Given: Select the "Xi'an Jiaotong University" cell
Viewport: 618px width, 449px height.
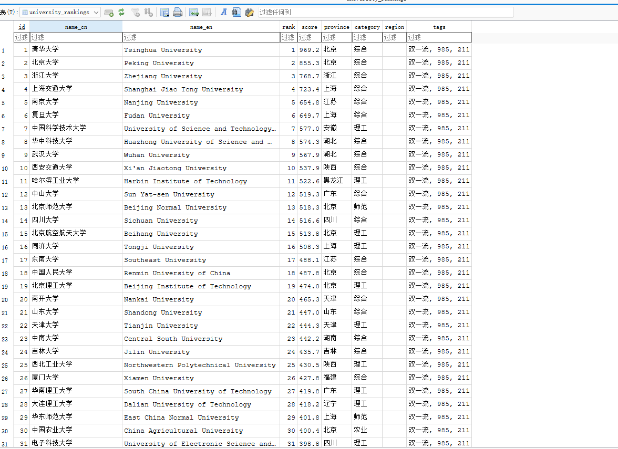Looking at the screenshot, I should [201, 168].
